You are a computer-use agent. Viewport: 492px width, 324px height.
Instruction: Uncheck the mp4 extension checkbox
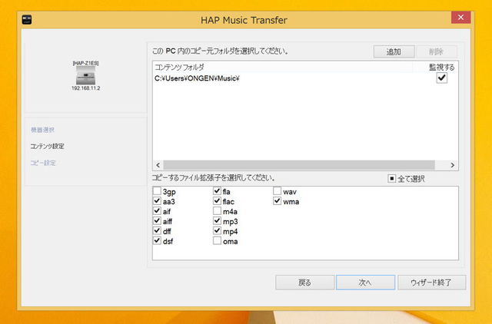pyautogui.click(x=217, y=231)
